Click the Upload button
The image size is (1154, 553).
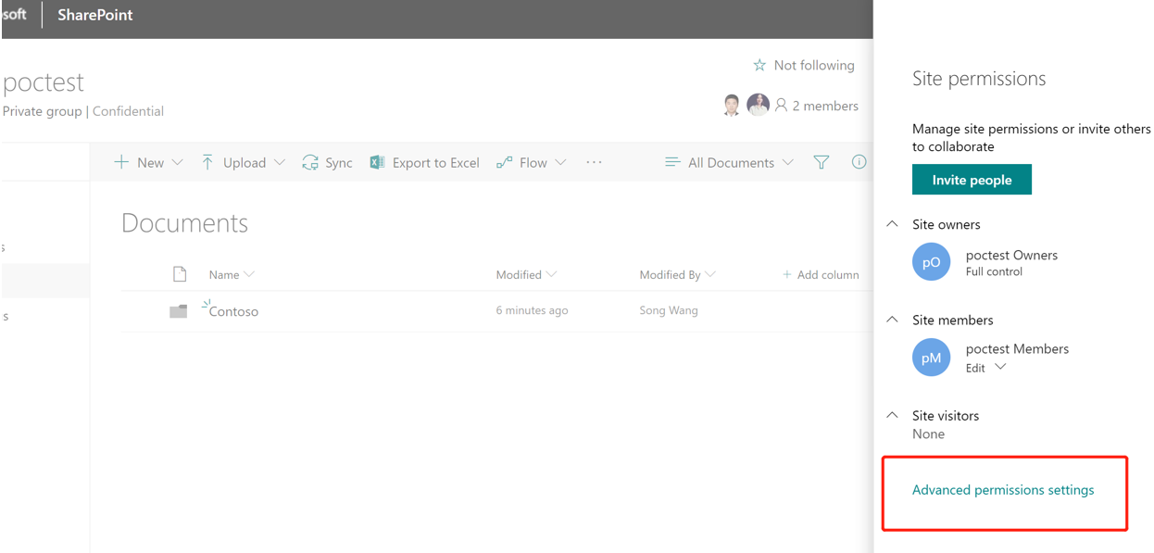pos(245,162)
